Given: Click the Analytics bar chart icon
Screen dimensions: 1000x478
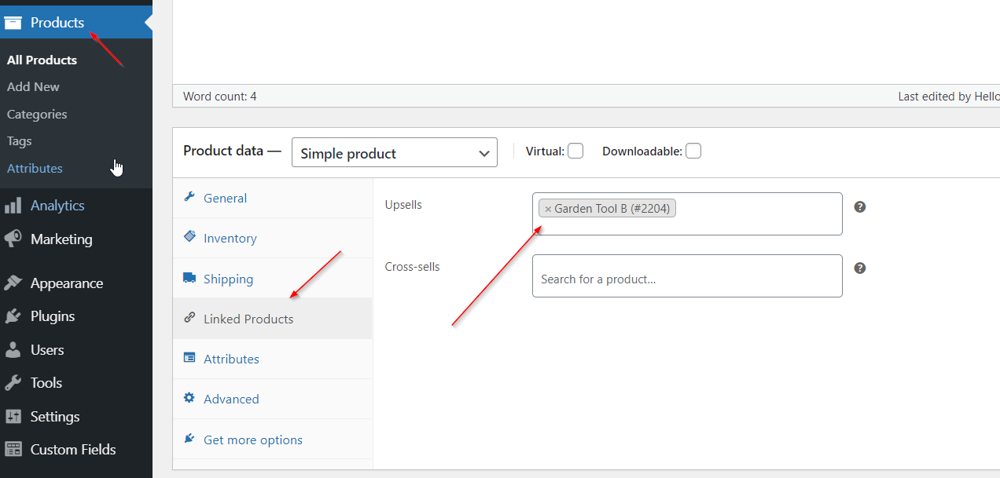Looking at the screenshot, I should pos(13,206).
